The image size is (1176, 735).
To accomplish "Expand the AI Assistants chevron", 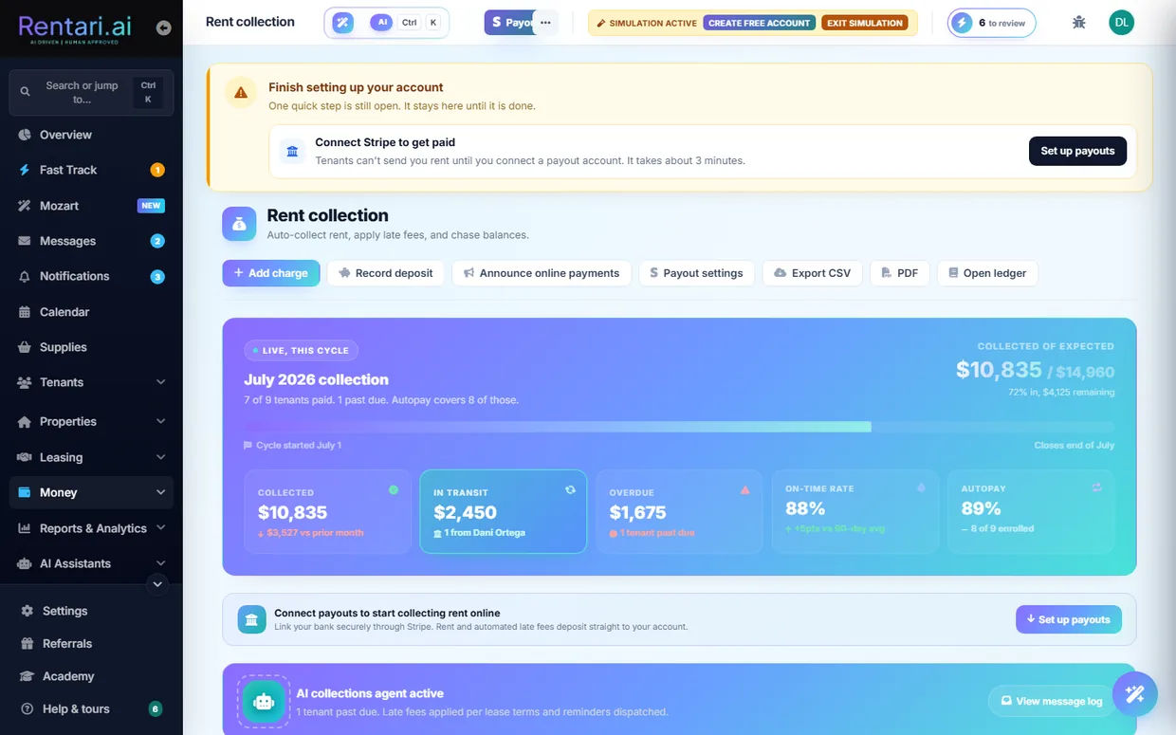I will pyautogui.click(x=160, y=563).
